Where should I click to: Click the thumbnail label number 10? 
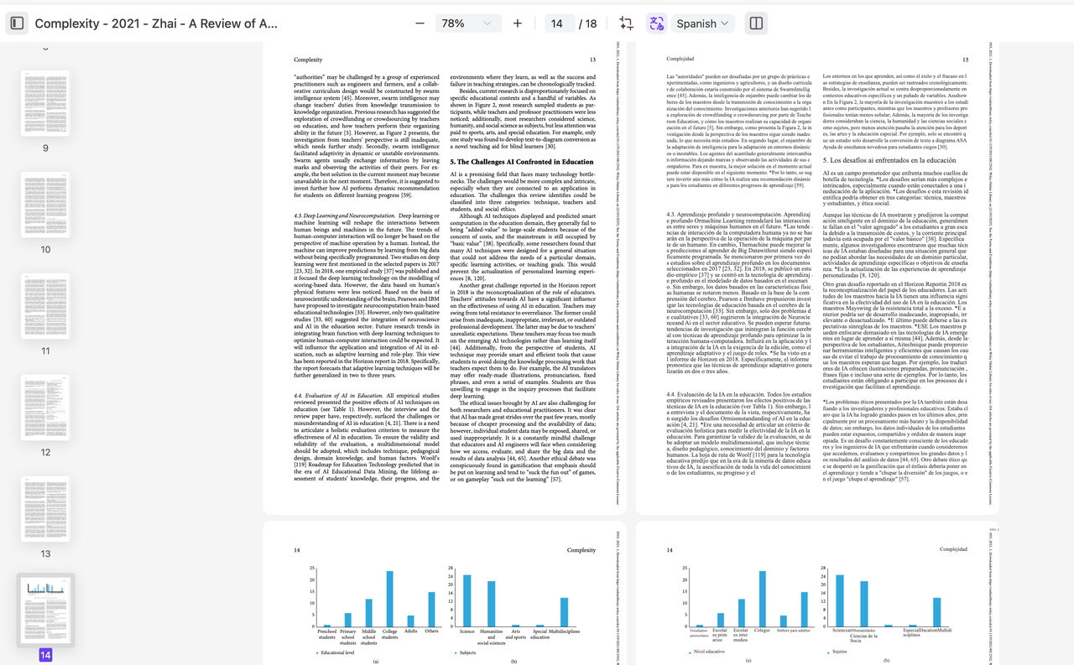(45, 250)
